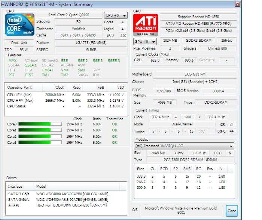Click the Freq column header in modules table

[x=141, y=169]
